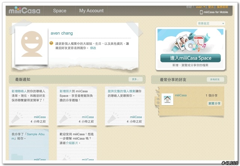The height and width of the screenshot is (166, 240).
Task: Click 4 小時之前 on 新增照片 card
Action: pos(86,121)
